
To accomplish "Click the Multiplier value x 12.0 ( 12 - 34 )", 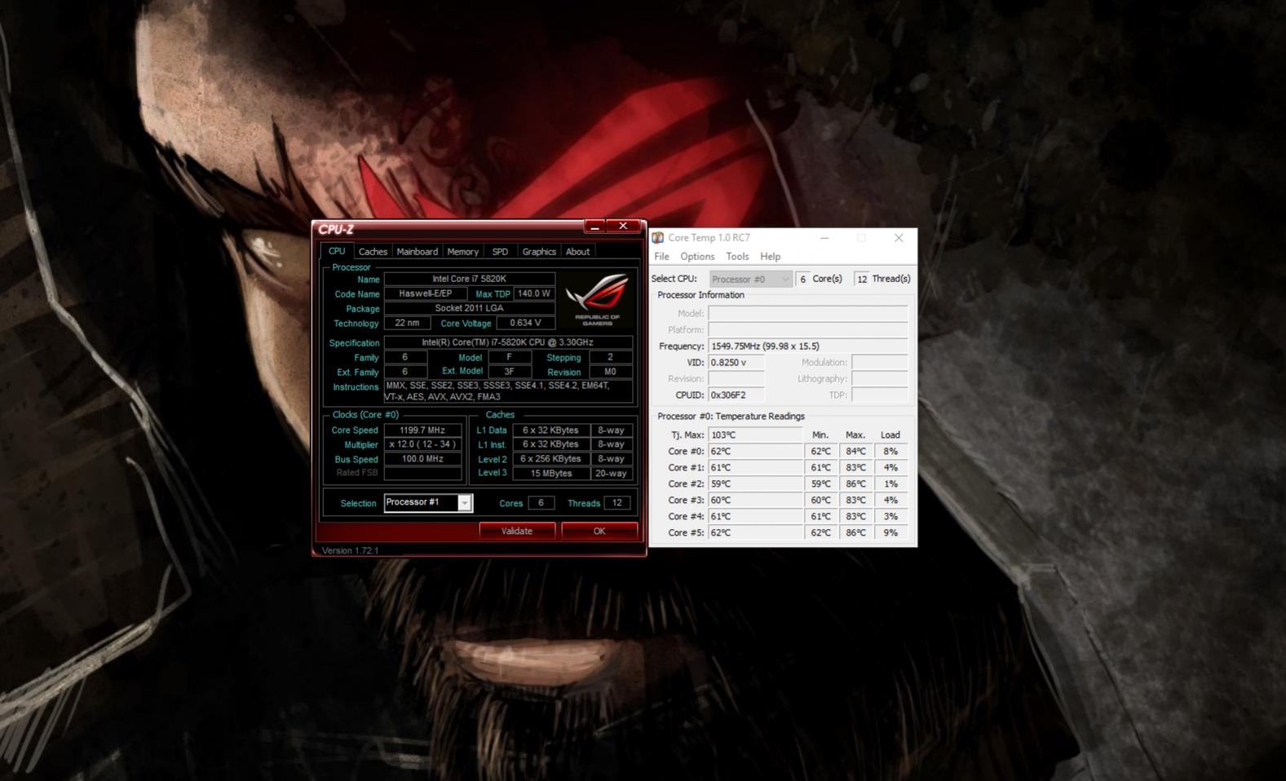I will pos(422,444).
